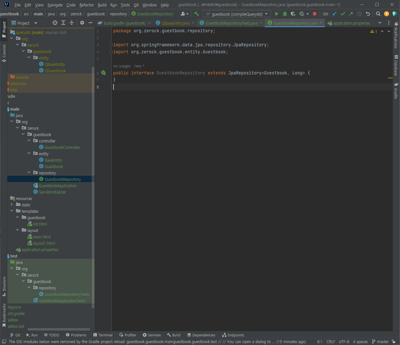The height and width of the screenshot is (345, 400).
Task: Open run configuration dropdown guestbook [compileQuerydsl]
Action: point(237,14)
